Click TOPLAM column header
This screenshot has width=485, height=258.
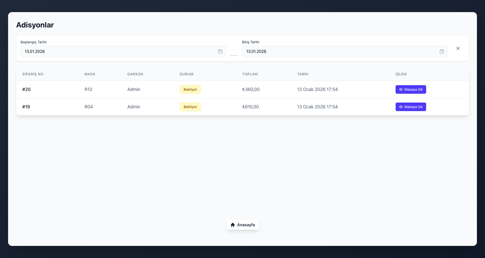pos(250,74)
